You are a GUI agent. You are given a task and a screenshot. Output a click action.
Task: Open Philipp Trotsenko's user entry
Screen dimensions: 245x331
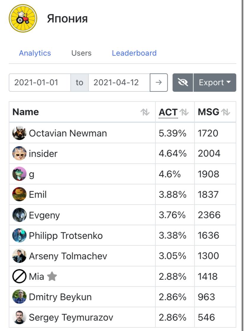point(66,236)
